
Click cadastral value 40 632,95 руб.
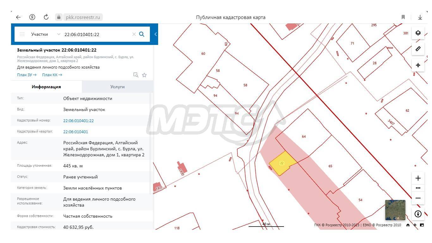point(78,227)
